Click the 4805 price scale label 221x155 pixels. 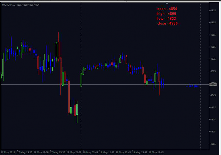click(x=213, y=144)
